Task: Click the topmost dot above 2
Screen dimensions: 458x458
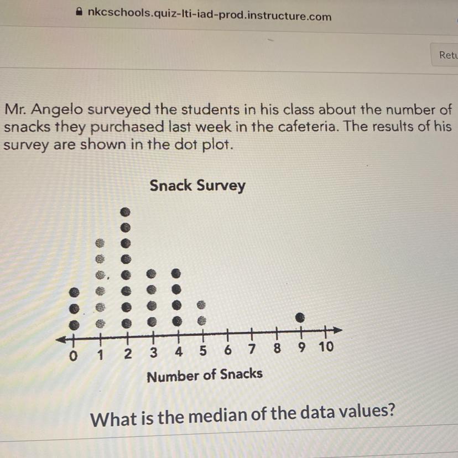Action: [126, 211]
